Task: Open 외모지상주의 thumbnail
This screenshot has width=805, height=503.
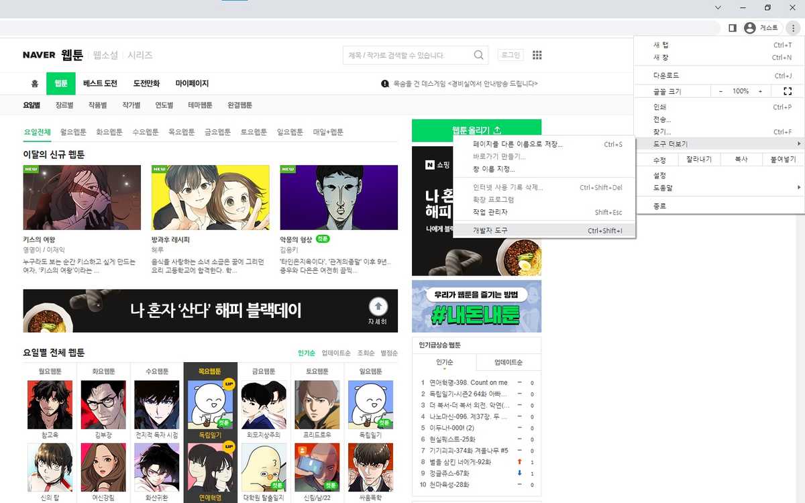Action: (264, 405)
